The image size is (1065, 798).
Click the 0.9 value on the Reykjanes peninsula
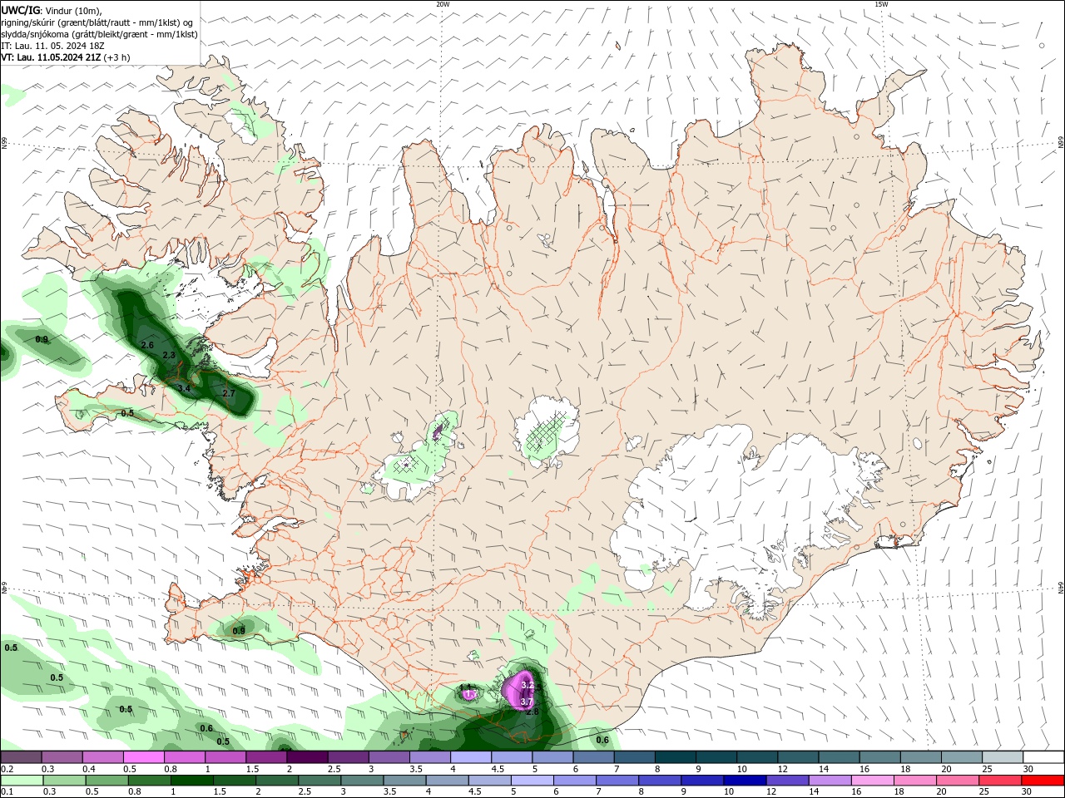pos(239,631)
